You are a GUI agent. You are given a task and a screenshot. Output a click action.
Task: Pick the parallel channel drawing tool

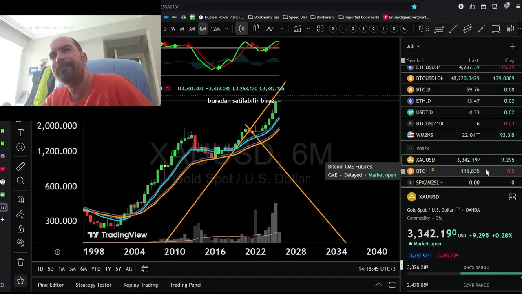[467, 29]
